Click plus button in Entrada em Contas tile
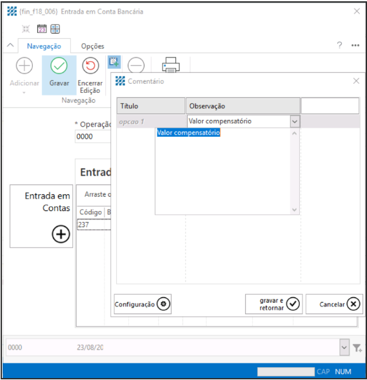The width and height of the screenshot is (367, 380). (x=61, y=234)
